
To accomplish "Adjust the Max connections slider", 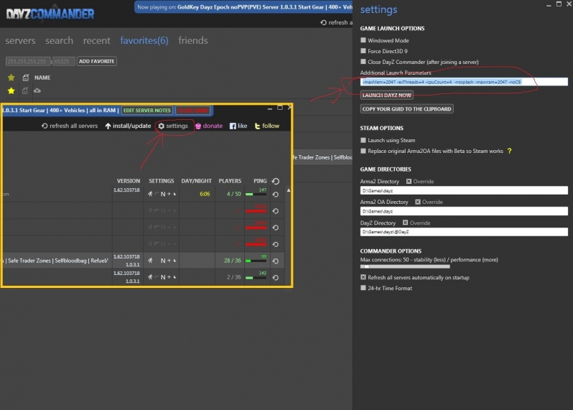I will [x=405, y=267].
